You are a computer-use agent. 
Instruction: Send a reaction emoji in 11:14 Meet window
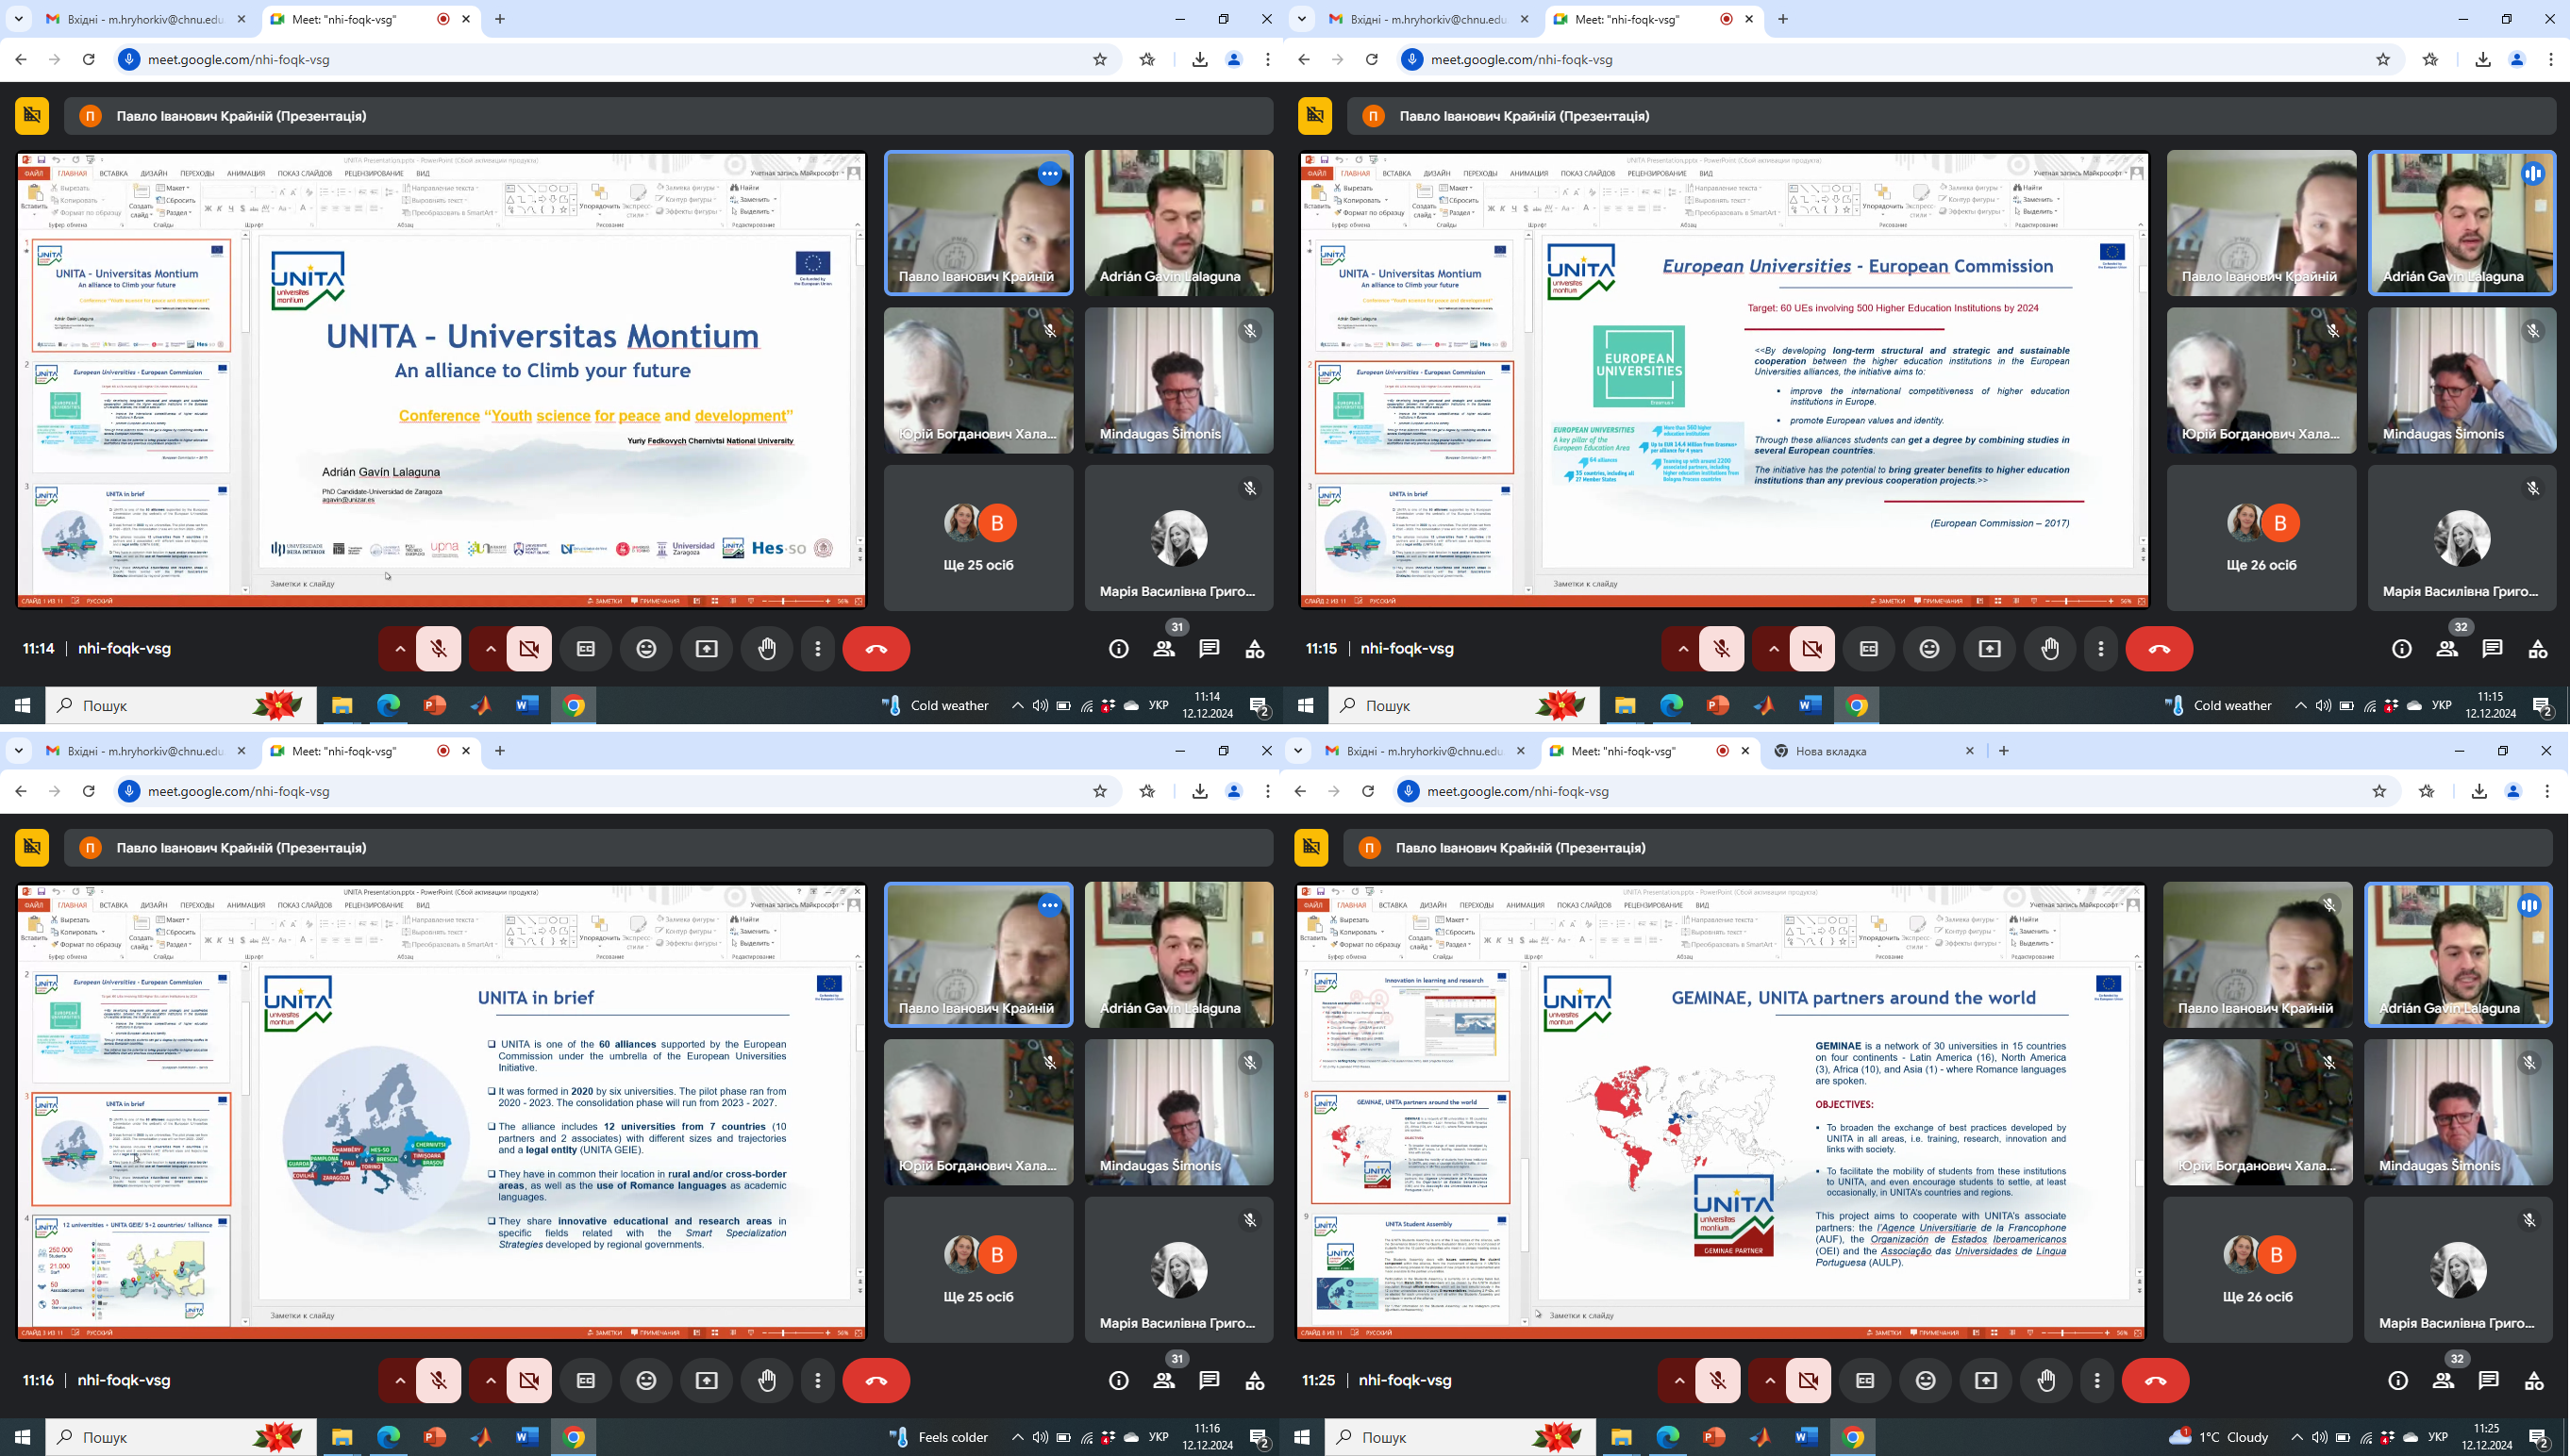click(646, 649)
